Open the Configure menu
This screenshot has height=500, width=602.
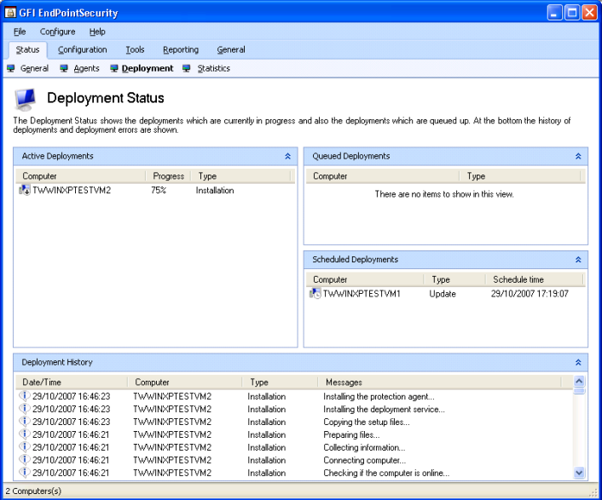pos(58,32)
